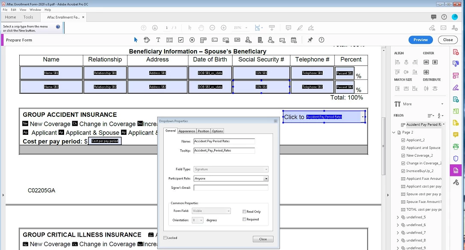Open the Window menu
This screenshot has width=465, height=250.
tap(35, 10)
